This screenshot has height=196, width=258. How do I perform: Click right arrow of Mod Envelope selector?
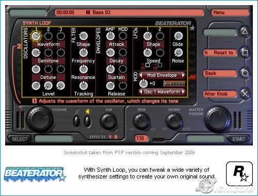point(183,75)
